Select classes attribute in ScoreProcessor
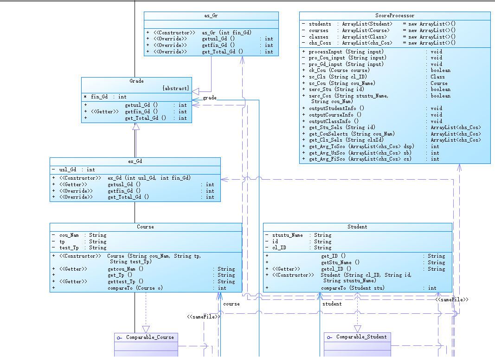The image size is (495, 357). [379, 37]
